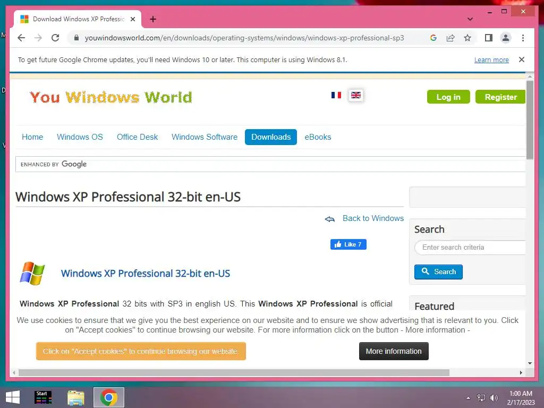Image resolution: width=544 pixels, height=408 pixels.
Task: Click the Enter search criteria field
Action: [470, 248]
